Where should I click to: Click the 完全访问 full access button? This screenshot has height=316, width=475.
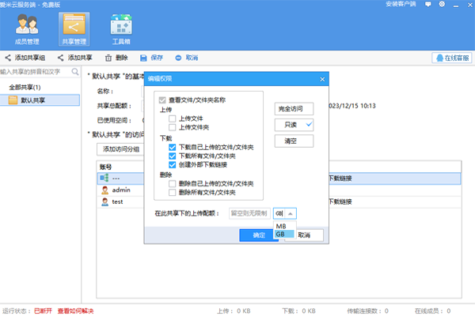point(294,108)
